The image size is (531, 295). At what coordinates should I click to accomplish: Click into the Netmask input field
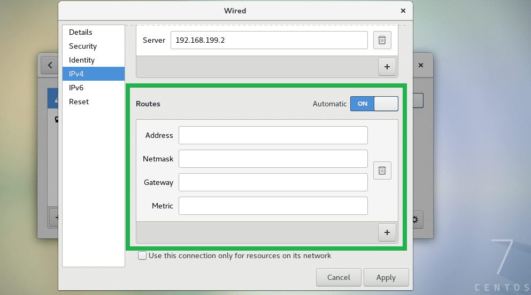click(273, 159)
